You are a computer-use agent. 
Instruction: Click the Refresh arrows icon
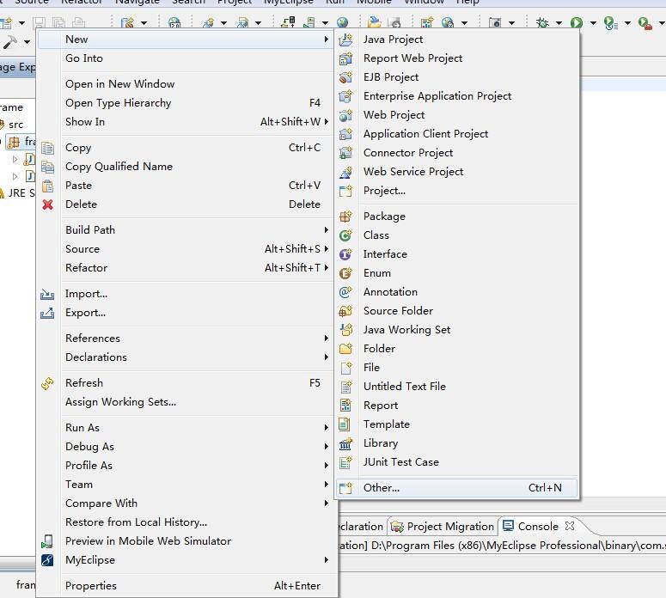[x=47, y=383]
